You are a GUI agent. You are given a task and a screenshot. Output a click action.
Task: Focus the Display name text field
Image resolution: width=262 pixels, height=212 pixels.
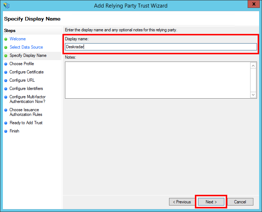point(161,47)
